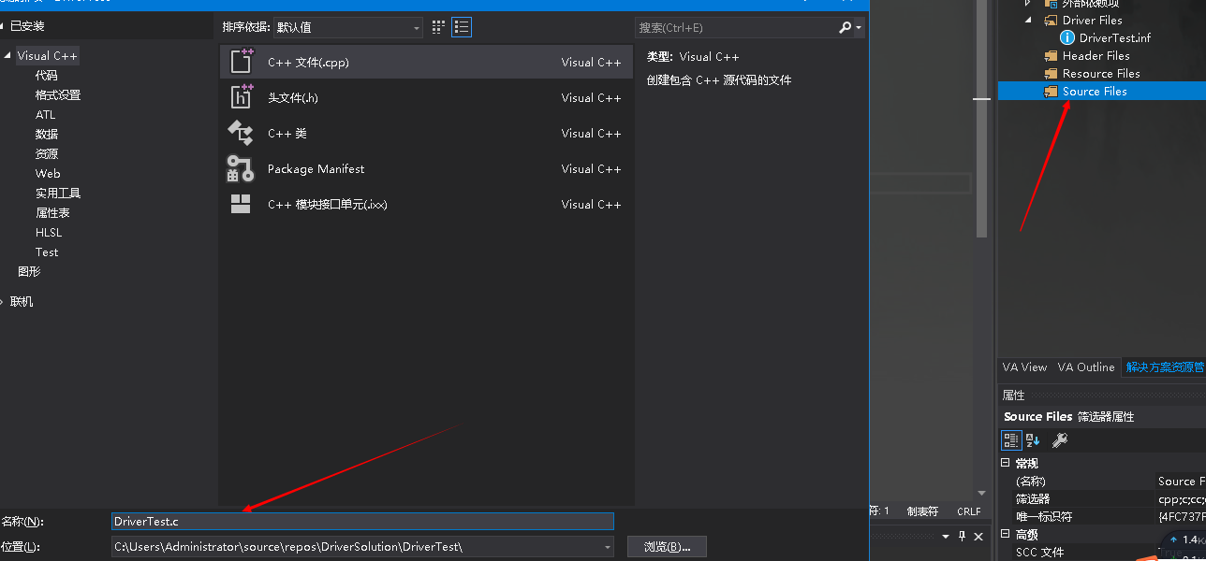Select 实用工具 category in the tree
The width and height of the screenshot is (1206, 561).
(x=58, y=194)
